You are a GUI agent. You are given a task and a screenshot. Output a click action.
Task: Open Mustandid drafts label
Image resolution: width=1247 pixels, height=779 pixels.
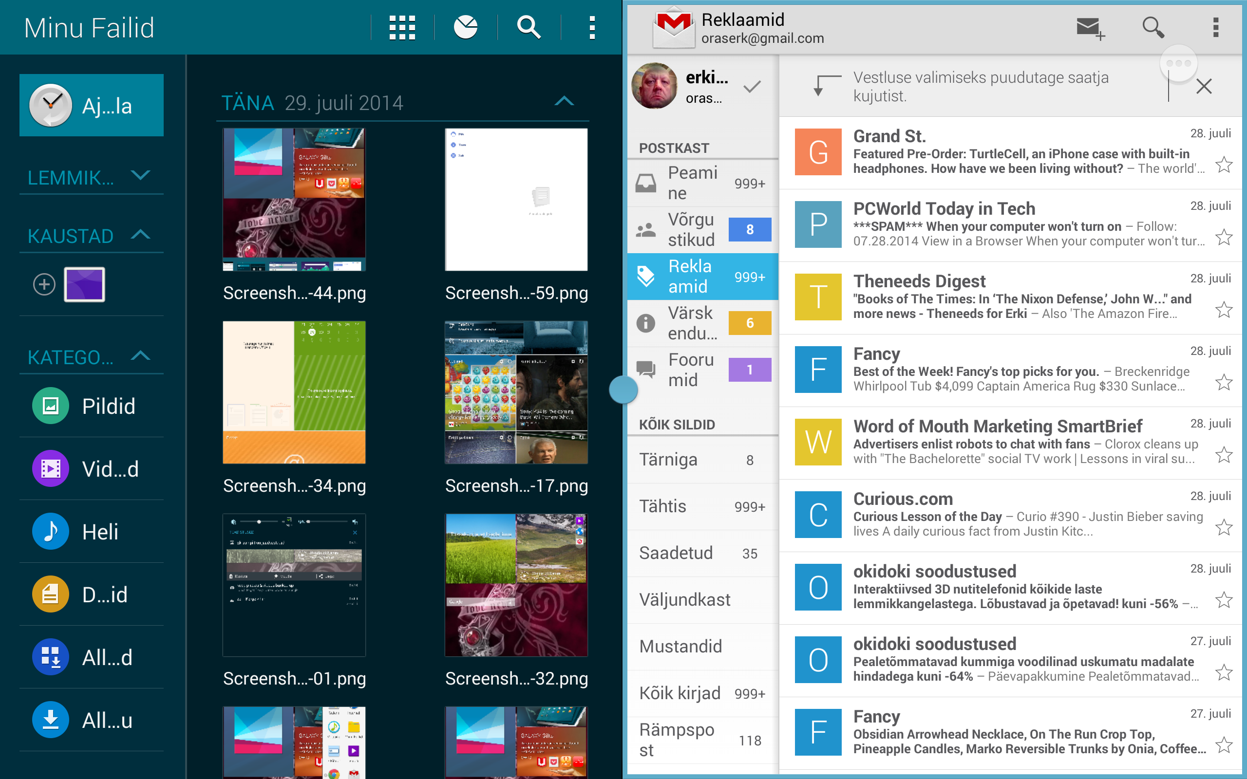tap(703, 647)
